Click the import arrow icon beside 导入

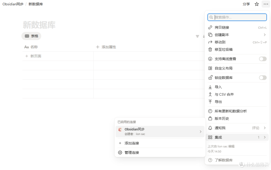(210, 87)
